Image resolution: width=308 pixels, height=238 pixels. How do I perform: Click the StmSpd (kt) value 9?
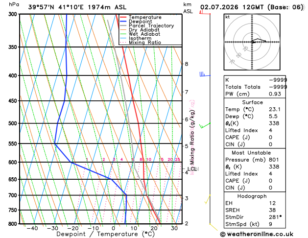pyautogui.click(x=270, y=224)
